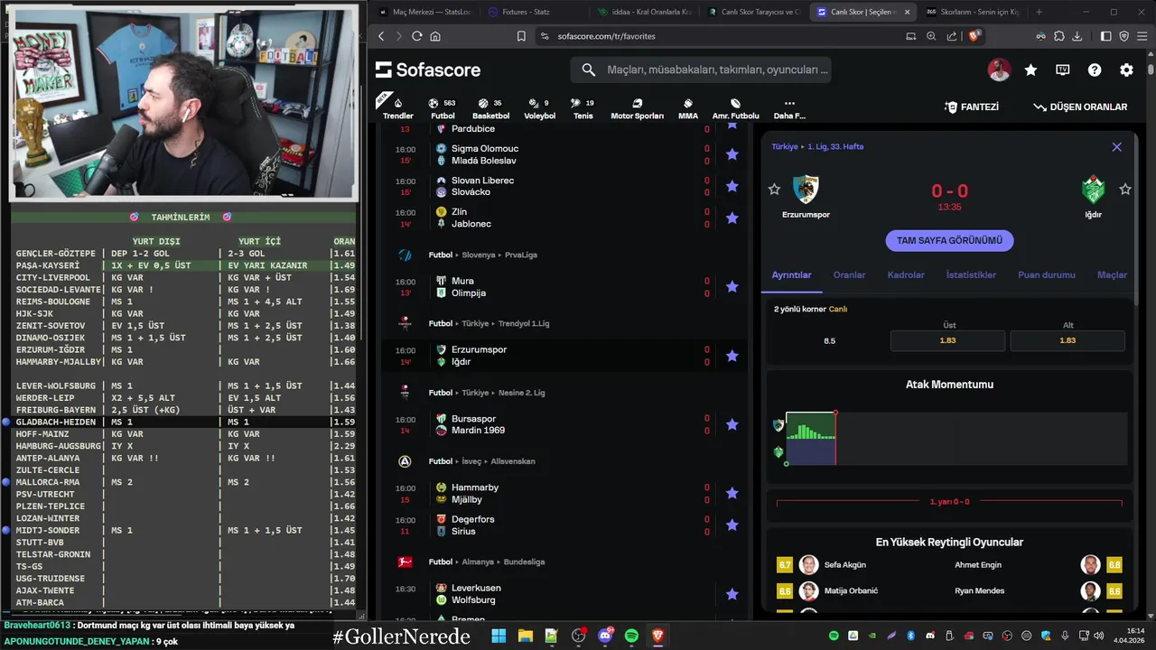Toggle favorite star for Zlin–Jablonec match
Screen dimensions: 1156x650
(732, 218)
